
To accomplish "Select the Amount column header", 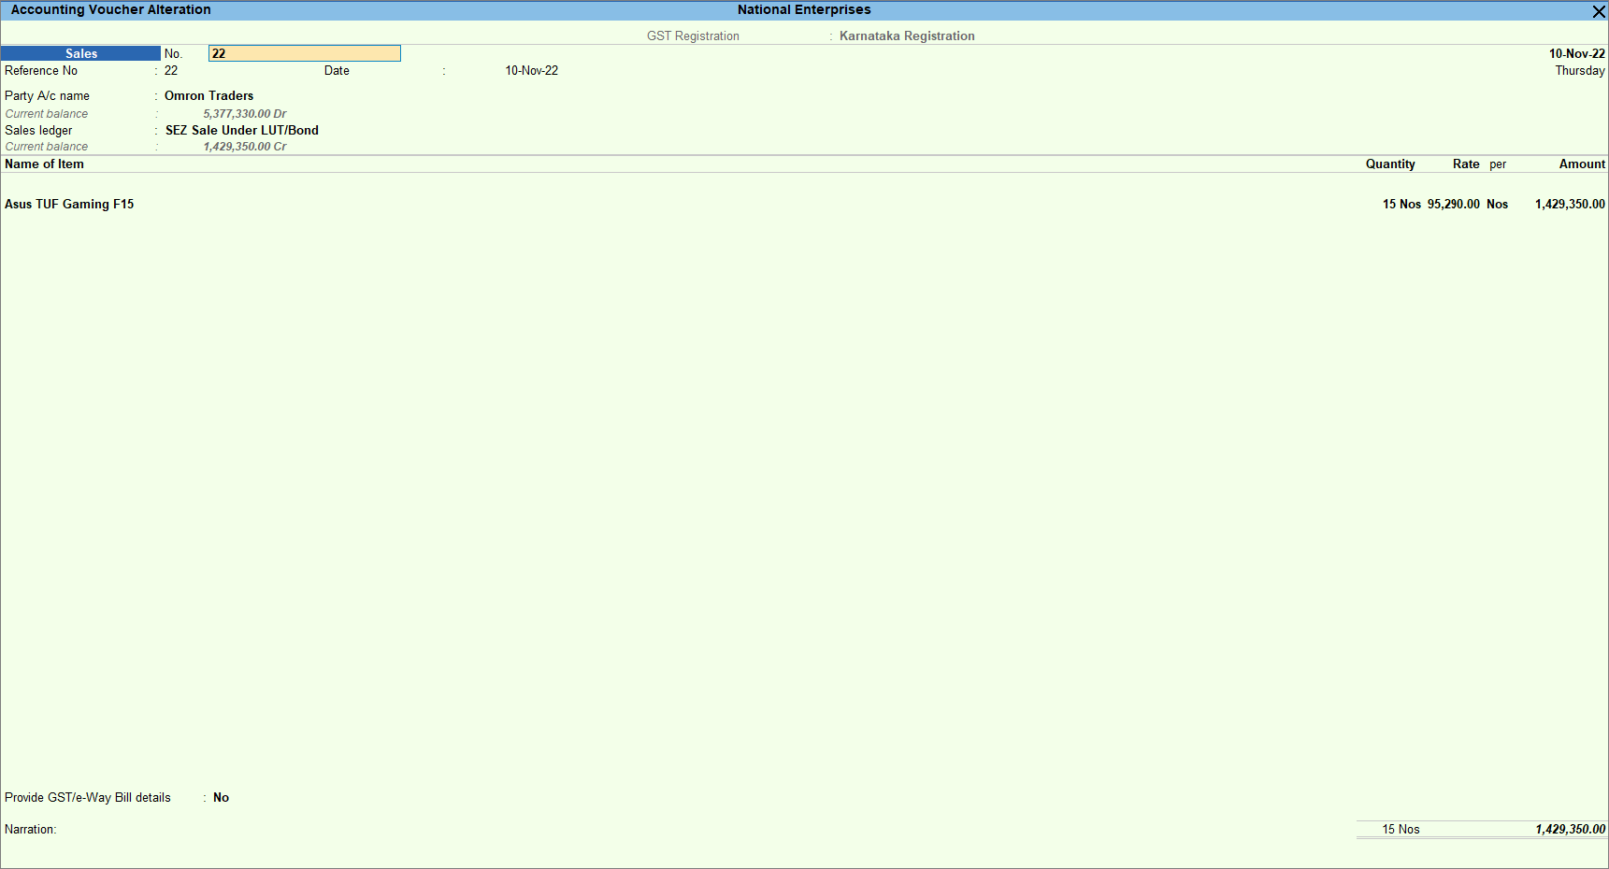I will pyautogui.click(x=1582, y=164).
